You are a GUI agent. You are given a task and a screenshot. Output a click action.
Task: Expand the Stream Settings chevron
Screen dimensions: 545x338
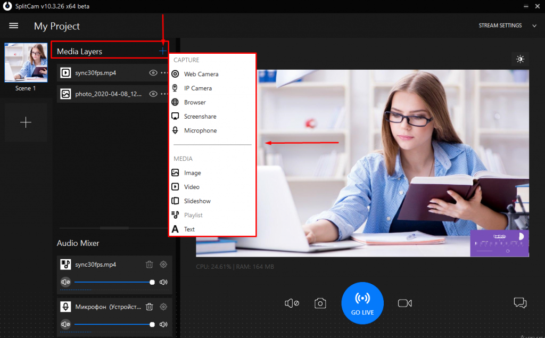point(534,26)
